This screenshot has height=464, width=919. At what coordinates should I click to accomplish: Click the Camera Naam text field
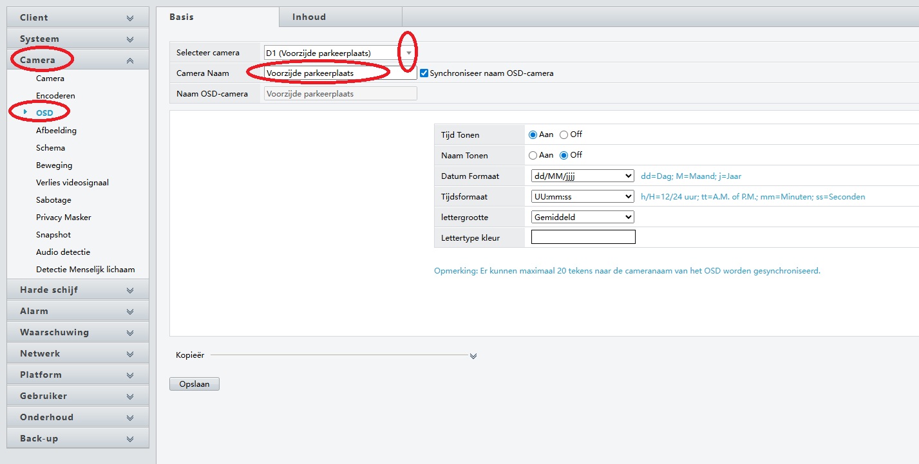coord(339,73)
